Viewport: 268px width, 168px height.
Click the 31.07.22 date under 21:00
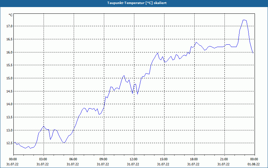[223, 164]
